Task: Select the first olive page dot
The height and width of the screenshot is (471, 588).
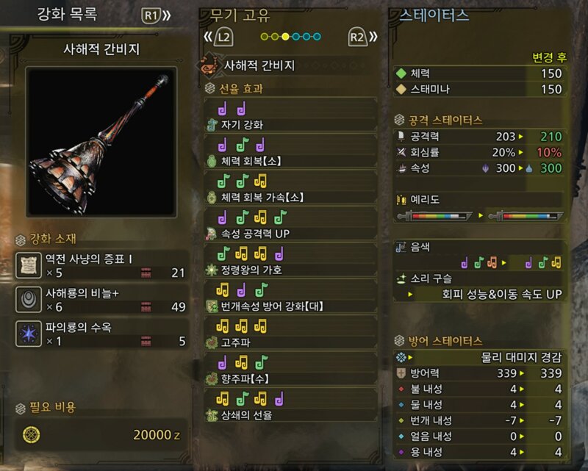Action: coord(265,37)
